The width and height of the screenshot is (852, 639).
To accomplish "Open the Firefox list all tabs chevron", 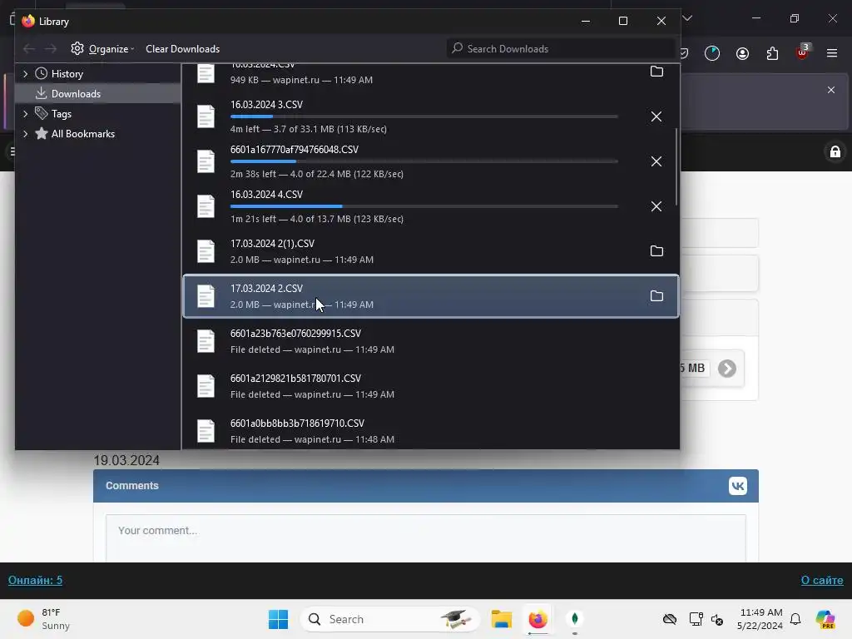I will (687, 18).
